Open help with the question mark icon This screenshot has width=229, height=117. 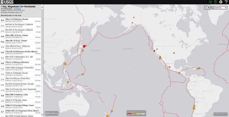point(226,2)
